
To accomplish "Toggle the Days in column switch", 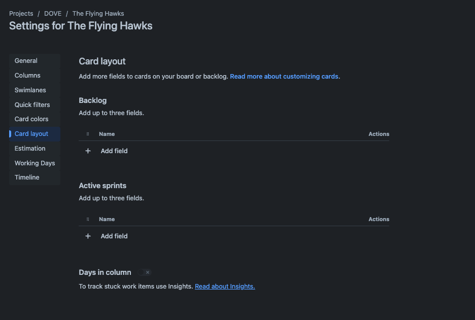I will (x=144, y=272).
